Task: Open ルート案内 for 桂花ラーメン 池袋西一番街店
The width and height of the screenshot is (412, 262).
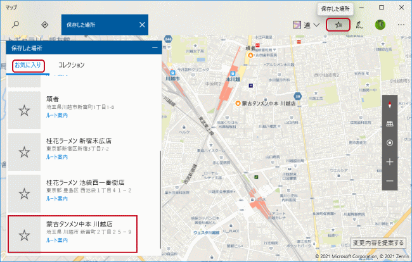Action: click(x=57, y=199)
